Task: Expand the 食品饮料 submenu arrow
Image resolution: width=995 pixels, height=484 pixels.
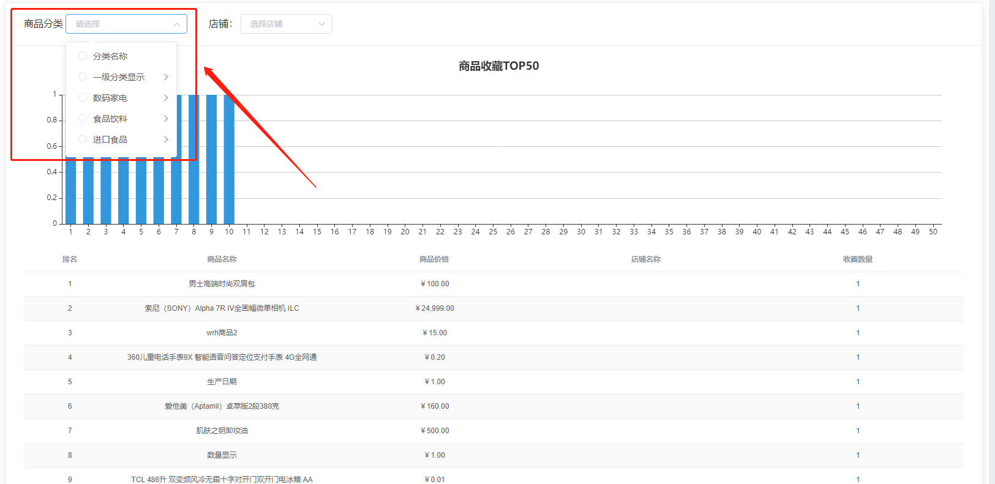Action: pos(166,119)
